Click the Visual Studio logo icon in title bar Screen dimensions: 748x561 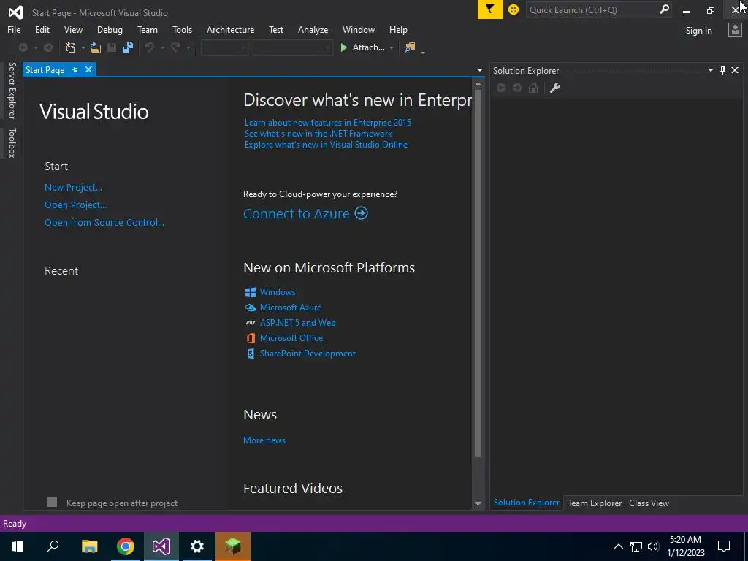(16, 12)
